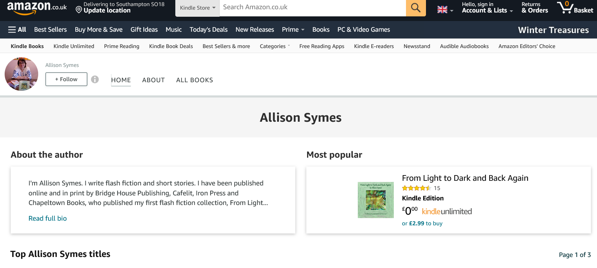Screen dimensions: 597x268
Task: Open Today's Deals in navigation bar
Action: [209, 30]
